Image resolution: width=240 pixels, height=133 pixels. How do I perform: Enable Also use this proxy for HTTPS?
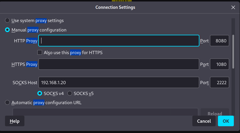40,53
